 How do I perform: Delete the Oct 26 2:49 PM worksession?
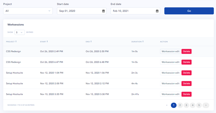click(187, 51)
